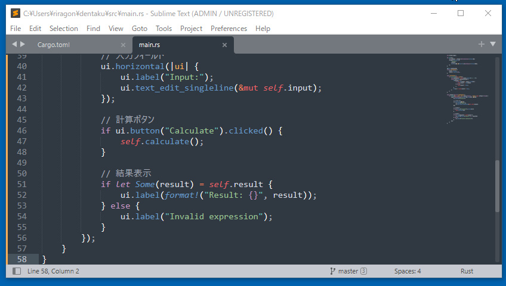Close the Cargo.toml tab
506x286 pixels.
coord(123,45)
